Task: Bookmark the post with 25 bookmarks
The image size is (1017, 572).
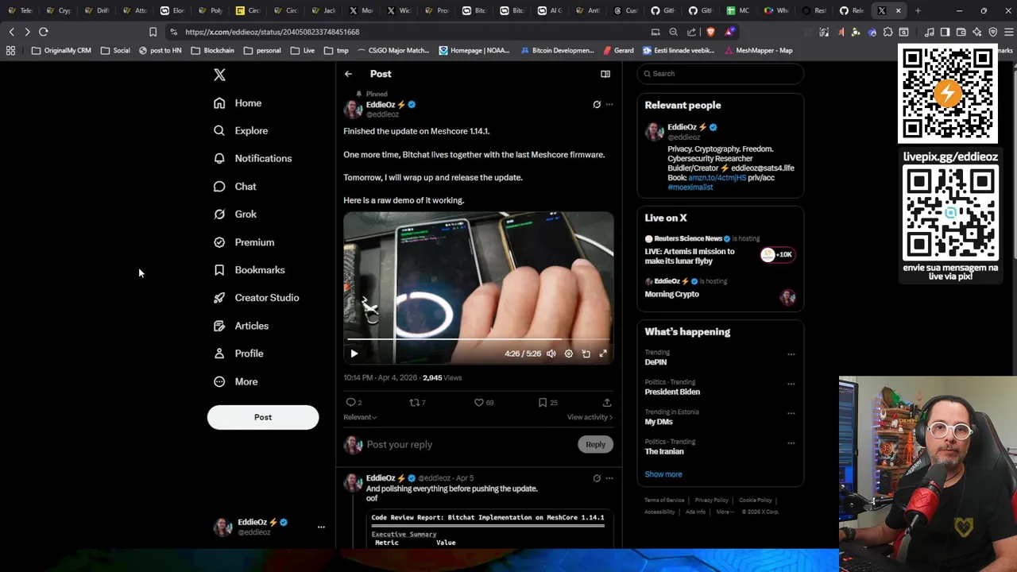Action: pyautogui.click(x=543, y=403)
